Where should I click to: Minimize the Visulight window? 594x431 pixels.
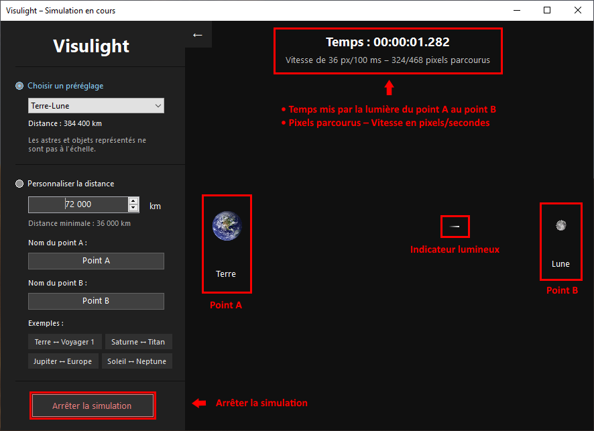(x=517, y=10)
